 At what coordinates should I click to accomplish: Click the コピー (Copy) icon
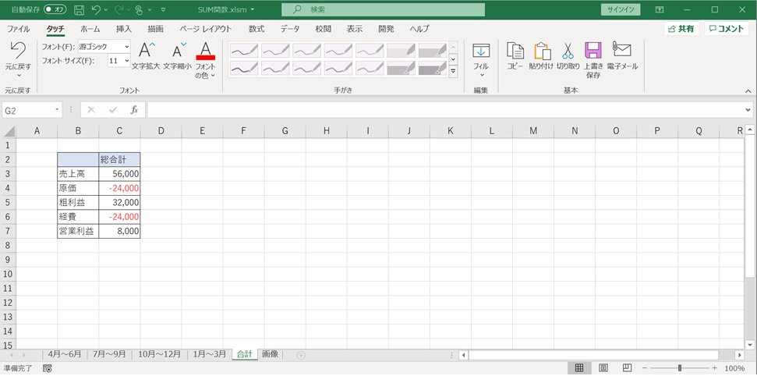pos(515,51)
